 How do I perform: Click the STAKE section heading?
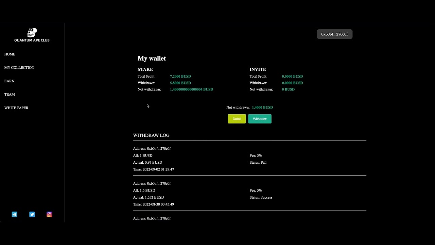(x=145, y=69)
